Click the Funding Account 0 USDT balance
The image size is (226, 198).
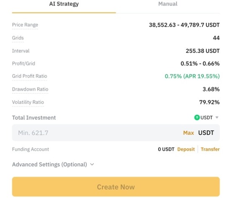[x=166, y=149]
